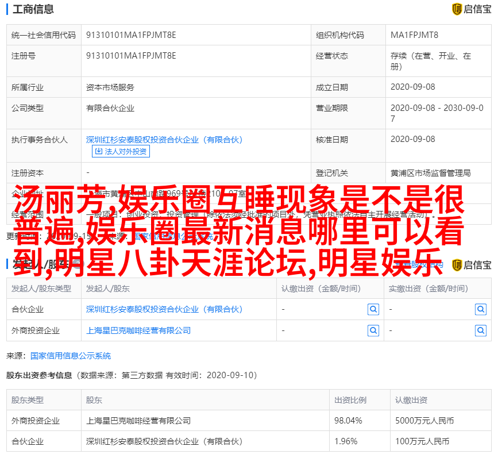Open 认缴出资 magnifier for the 外商投资企业 row
The image size is (498, 454).
[x=373, y=330]
